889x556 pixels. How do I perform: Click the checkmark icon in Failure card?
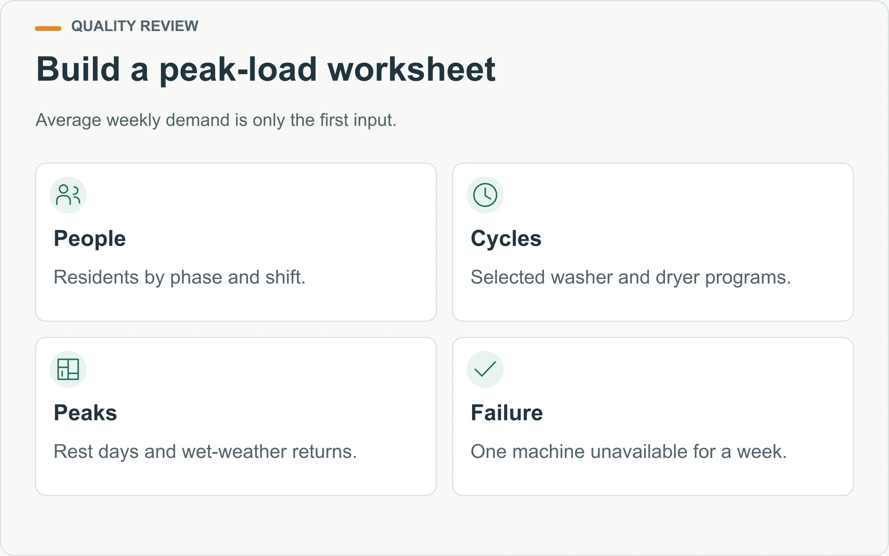[485, 369]
